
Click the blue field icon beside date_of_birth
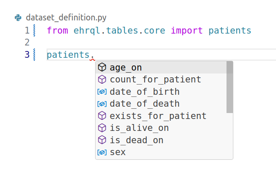pos(102,91)
